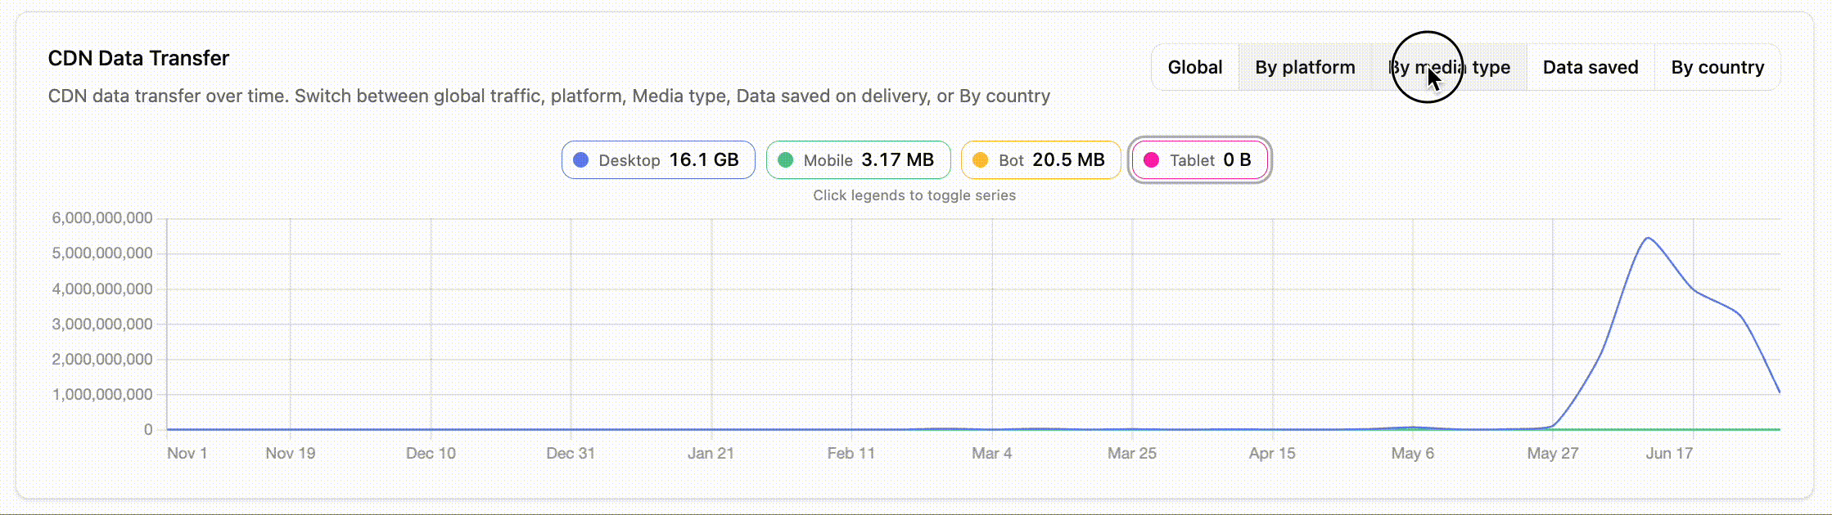Click the blue Desktop legend dot
Image resolution: width=1832 pixels, height=515 pixels.
tap(580, 160)
